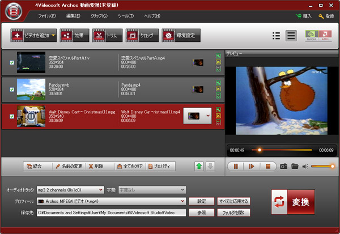Screen dimensions: 340x234
Task: Click move up/down icon on 恋愛スペシャルPartA row
Action: click(218, 69)
